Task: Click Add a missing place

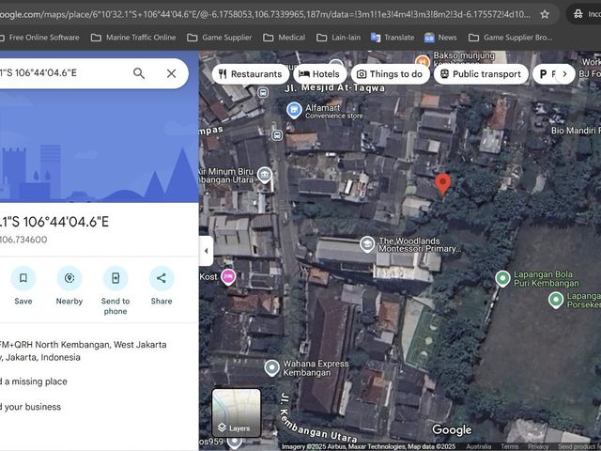Action: [34, 381]
